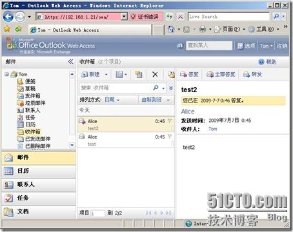Collapse the navigation pane with double chevron

pos(70,62)
